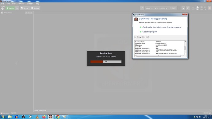Open the tuner icon in the toolbar
Screen dimensions: 212x119
(x=142, y=8)
